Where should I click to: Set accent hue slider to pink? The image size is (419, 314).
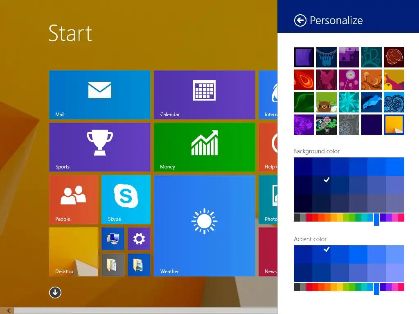[x=395, y=287]
